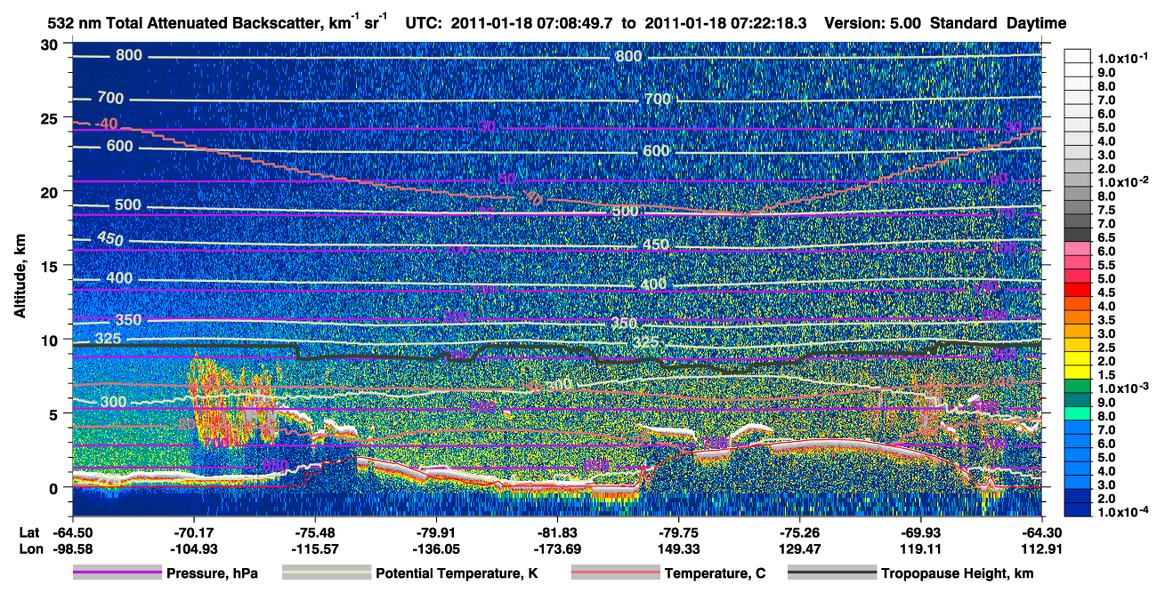Click the longitude value '-104.93'

pyautogui.click(x=193, y=549)
